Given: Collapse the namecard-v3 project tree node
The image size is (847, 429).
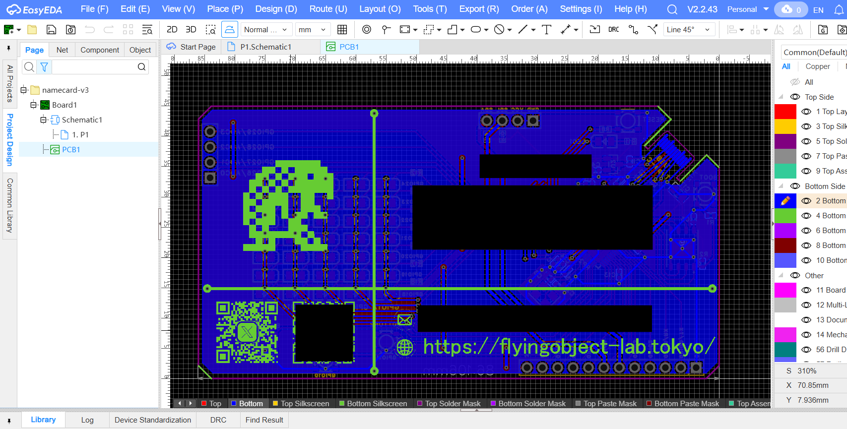Looking at the screenshot, I should (23, 90).
